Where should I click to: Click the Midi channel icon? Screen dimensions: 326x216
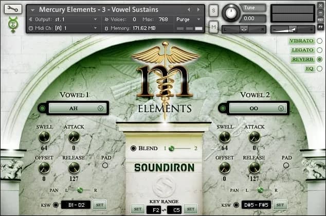coord(31,28)
